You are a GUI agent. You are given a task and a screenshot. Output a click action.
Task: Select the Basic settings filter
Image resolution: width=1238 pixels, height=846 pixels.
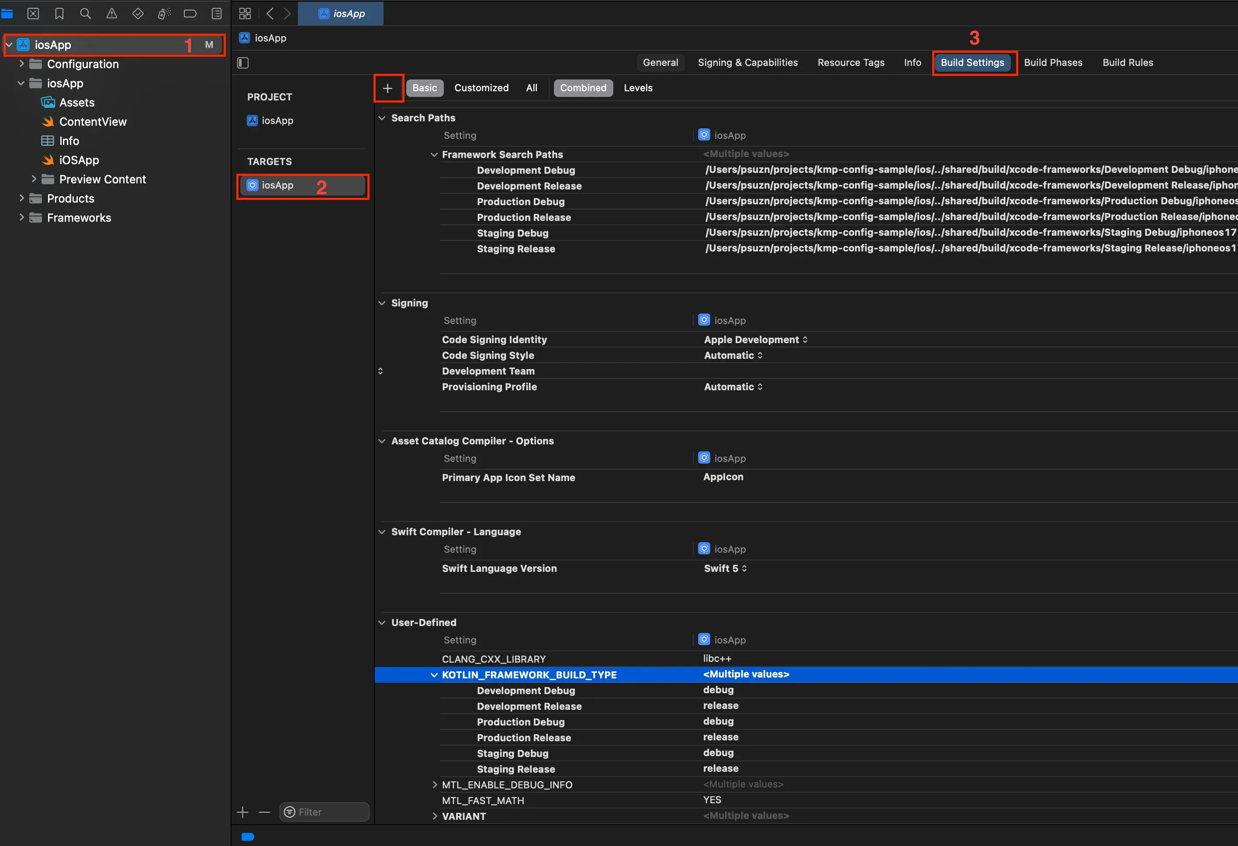pos(425,88)
